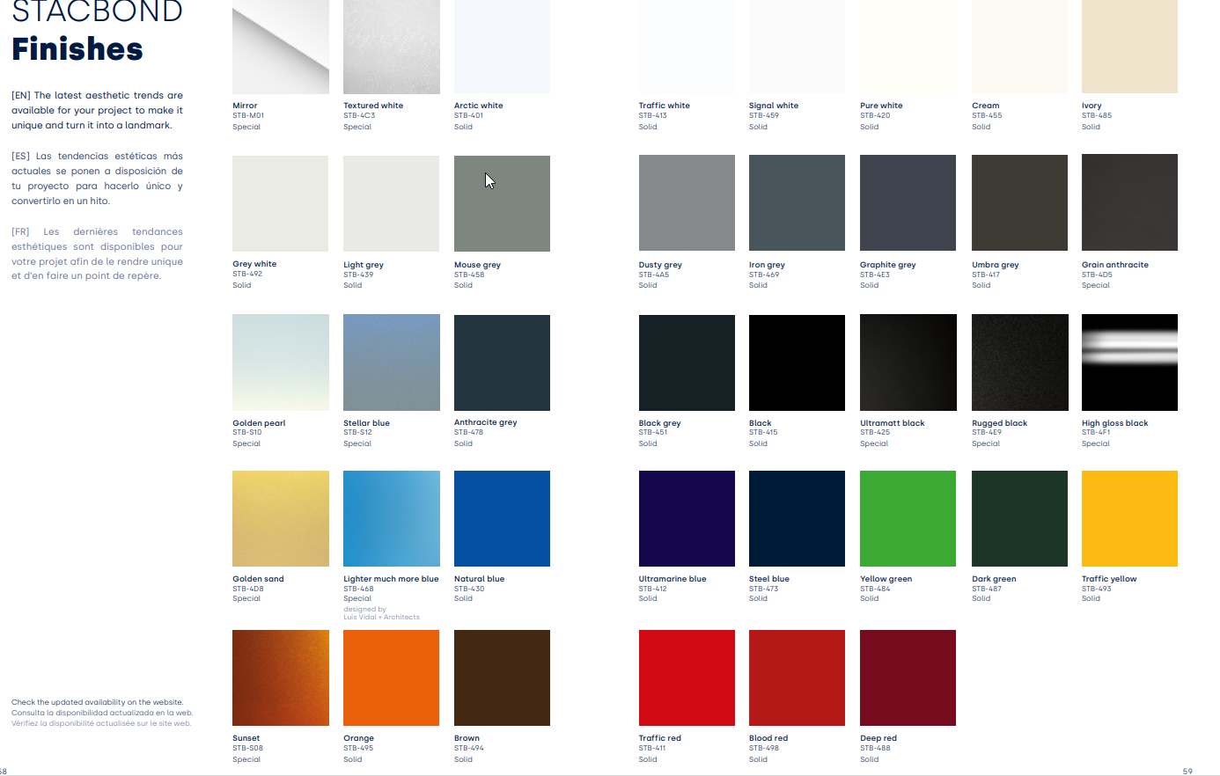Select the Traffic yellow swatch
This screenshot has height=776, width=1220.
point(1129,519)
